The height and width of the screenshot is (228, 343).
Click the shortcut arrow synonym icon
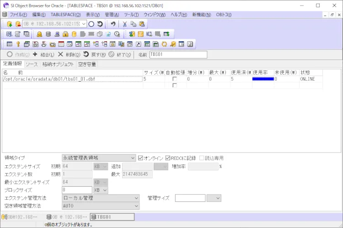[138, 44]
